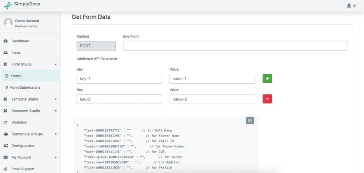Screen dimensions: 364x173
Task: Click the Contacts & Groups people icon
Action: [5, 134]
